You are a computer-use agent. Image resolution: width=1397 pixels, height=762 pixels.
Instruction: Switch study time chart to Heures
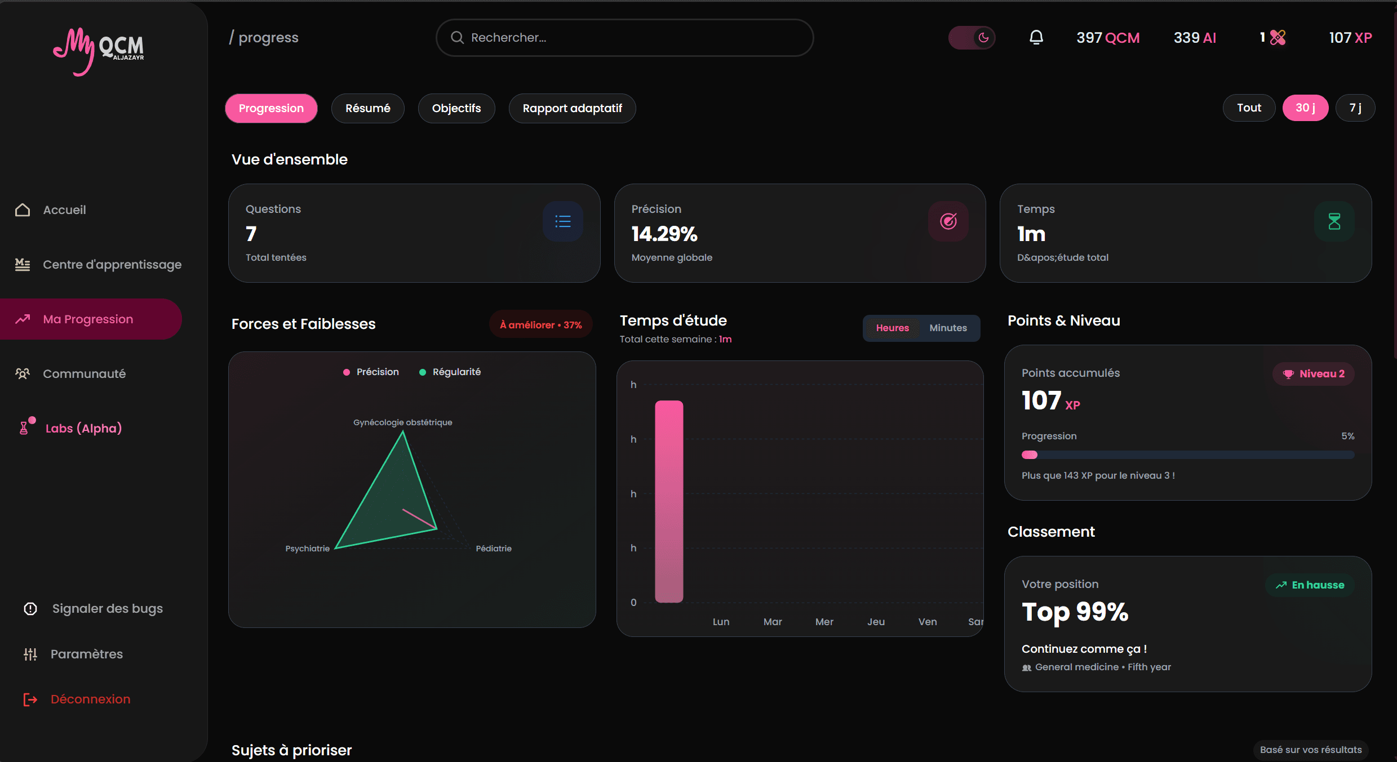coord(892,328)
